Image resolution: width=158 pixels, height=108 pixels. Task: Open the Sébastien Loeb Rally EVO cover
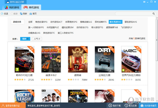[24, 59]
